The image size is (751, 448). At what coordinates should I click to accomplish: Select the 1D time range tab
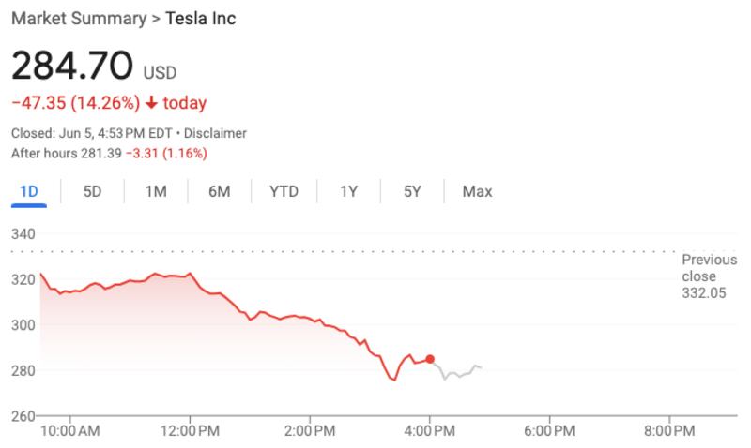click(x=29, y=192)
